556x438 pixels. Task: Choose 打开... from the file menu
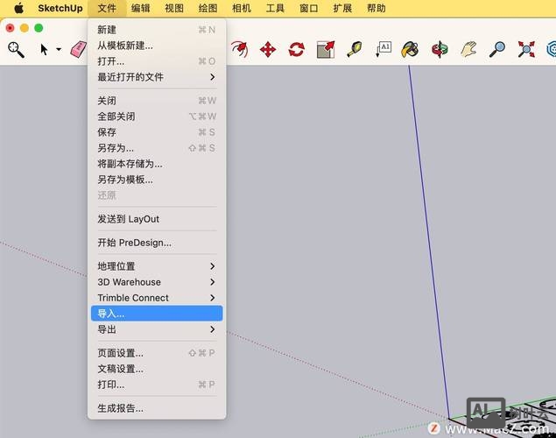coord(157,61)
